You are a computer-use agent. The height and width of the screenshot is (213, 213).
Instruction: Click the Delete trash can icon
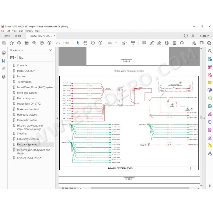[174, 43]
